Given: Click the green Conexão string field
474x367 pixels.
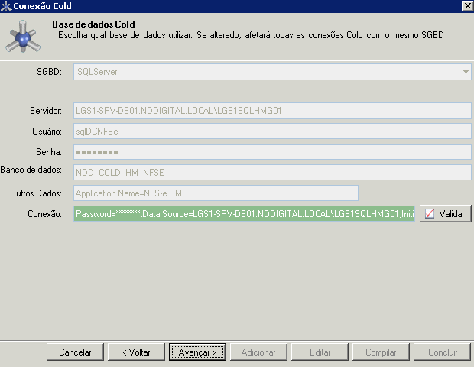Looking at the screenshot, I should (245, 214).
